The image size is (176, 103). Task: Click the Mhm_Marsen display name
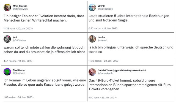20,6
